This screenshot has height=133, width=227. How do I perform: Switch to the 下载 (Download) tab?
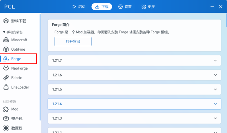tap(102, 7)
